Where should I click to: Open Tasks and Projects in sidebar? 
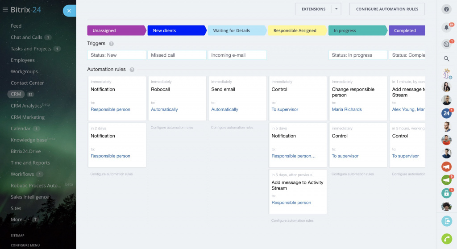pyautogui.click(x=30, y=49)
